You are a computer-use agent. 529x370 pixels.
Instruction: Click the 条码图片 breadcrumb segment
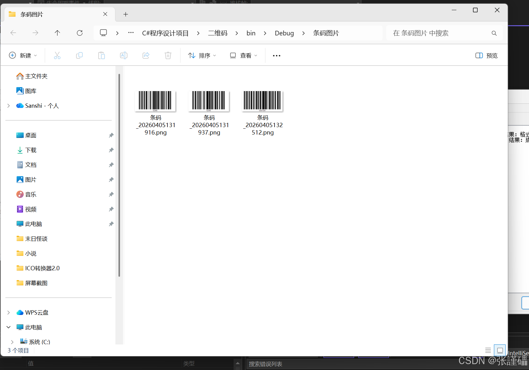coord(326,33)
